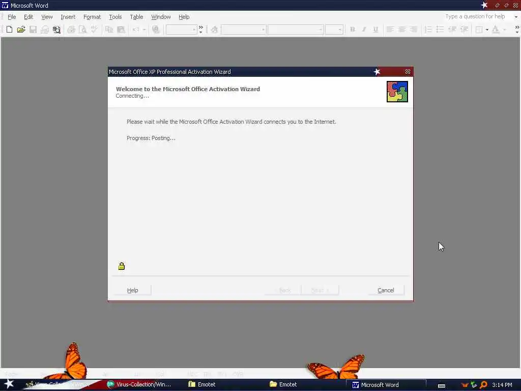Set Center paragraph alignment
This screenshot has width=521, height=391.
point(402,30)
